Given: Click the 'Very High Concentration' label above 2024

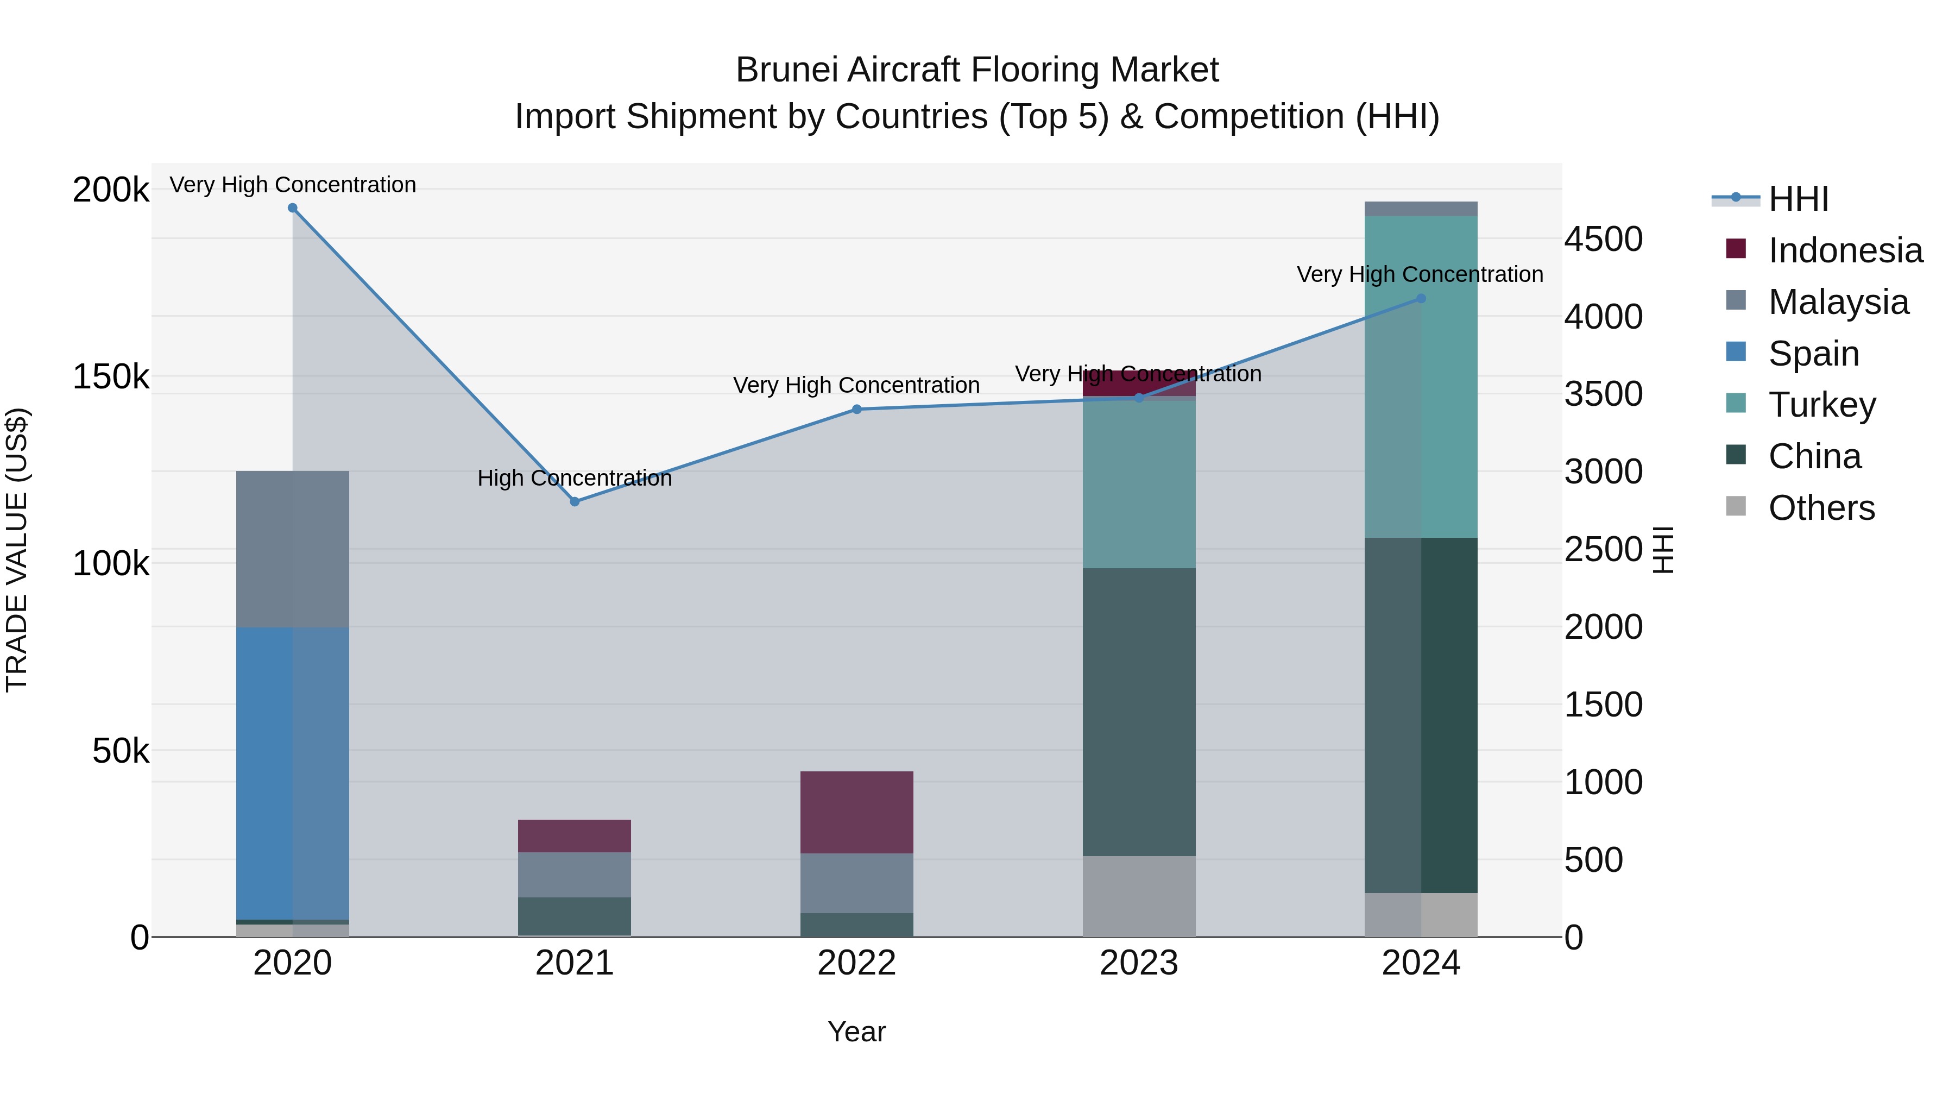Looking at the screenshot, I should pos(1420,274).
